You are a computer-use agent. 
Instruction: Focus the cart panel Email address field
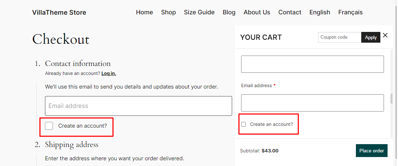pyautogui.click(x=312, y=103)
